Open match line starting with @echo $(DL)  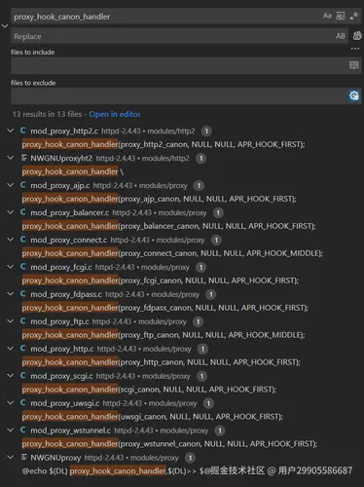coord(187,470)
